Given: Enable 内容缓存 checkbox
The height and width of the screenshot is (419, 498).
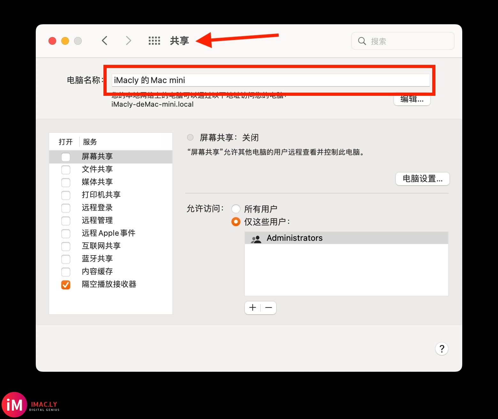Looking at the screenshot, I should pos(66,272).
